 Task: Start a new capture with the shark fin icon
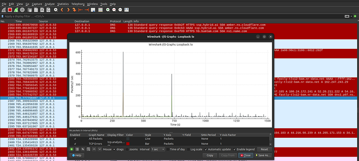pyautogui.click(x=4, y=10)
